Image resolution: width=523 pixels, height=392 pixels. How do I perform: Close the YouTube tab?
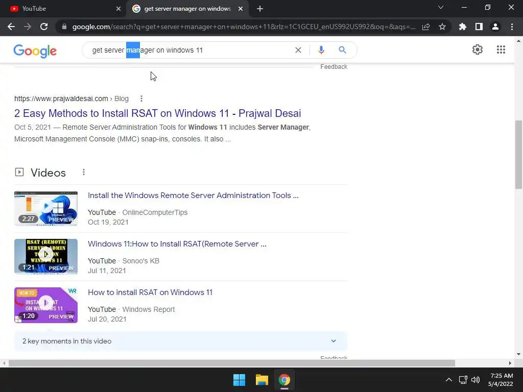pos(118,9)
